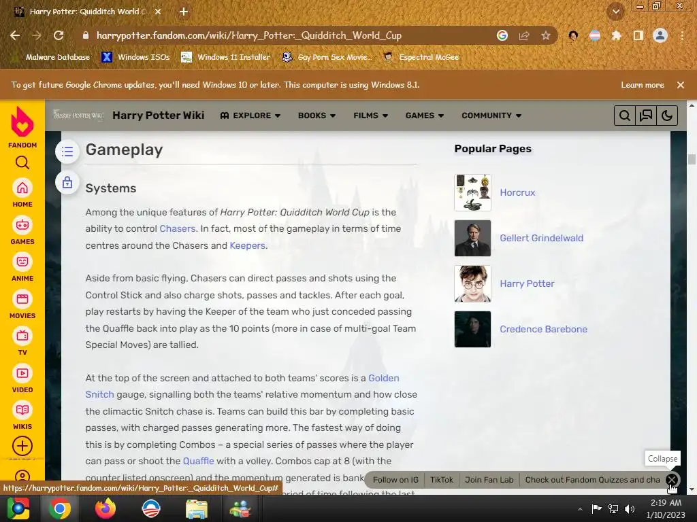This screenshot has height=522, width=697.
Task: Open Malware Database bookmark
Action: click(52, 57)
